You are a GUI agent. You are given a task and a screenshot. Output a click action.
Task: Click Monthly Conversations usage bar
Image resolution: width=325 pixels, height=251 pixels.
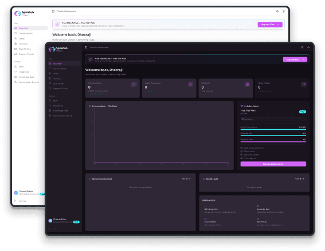[273, 129]
